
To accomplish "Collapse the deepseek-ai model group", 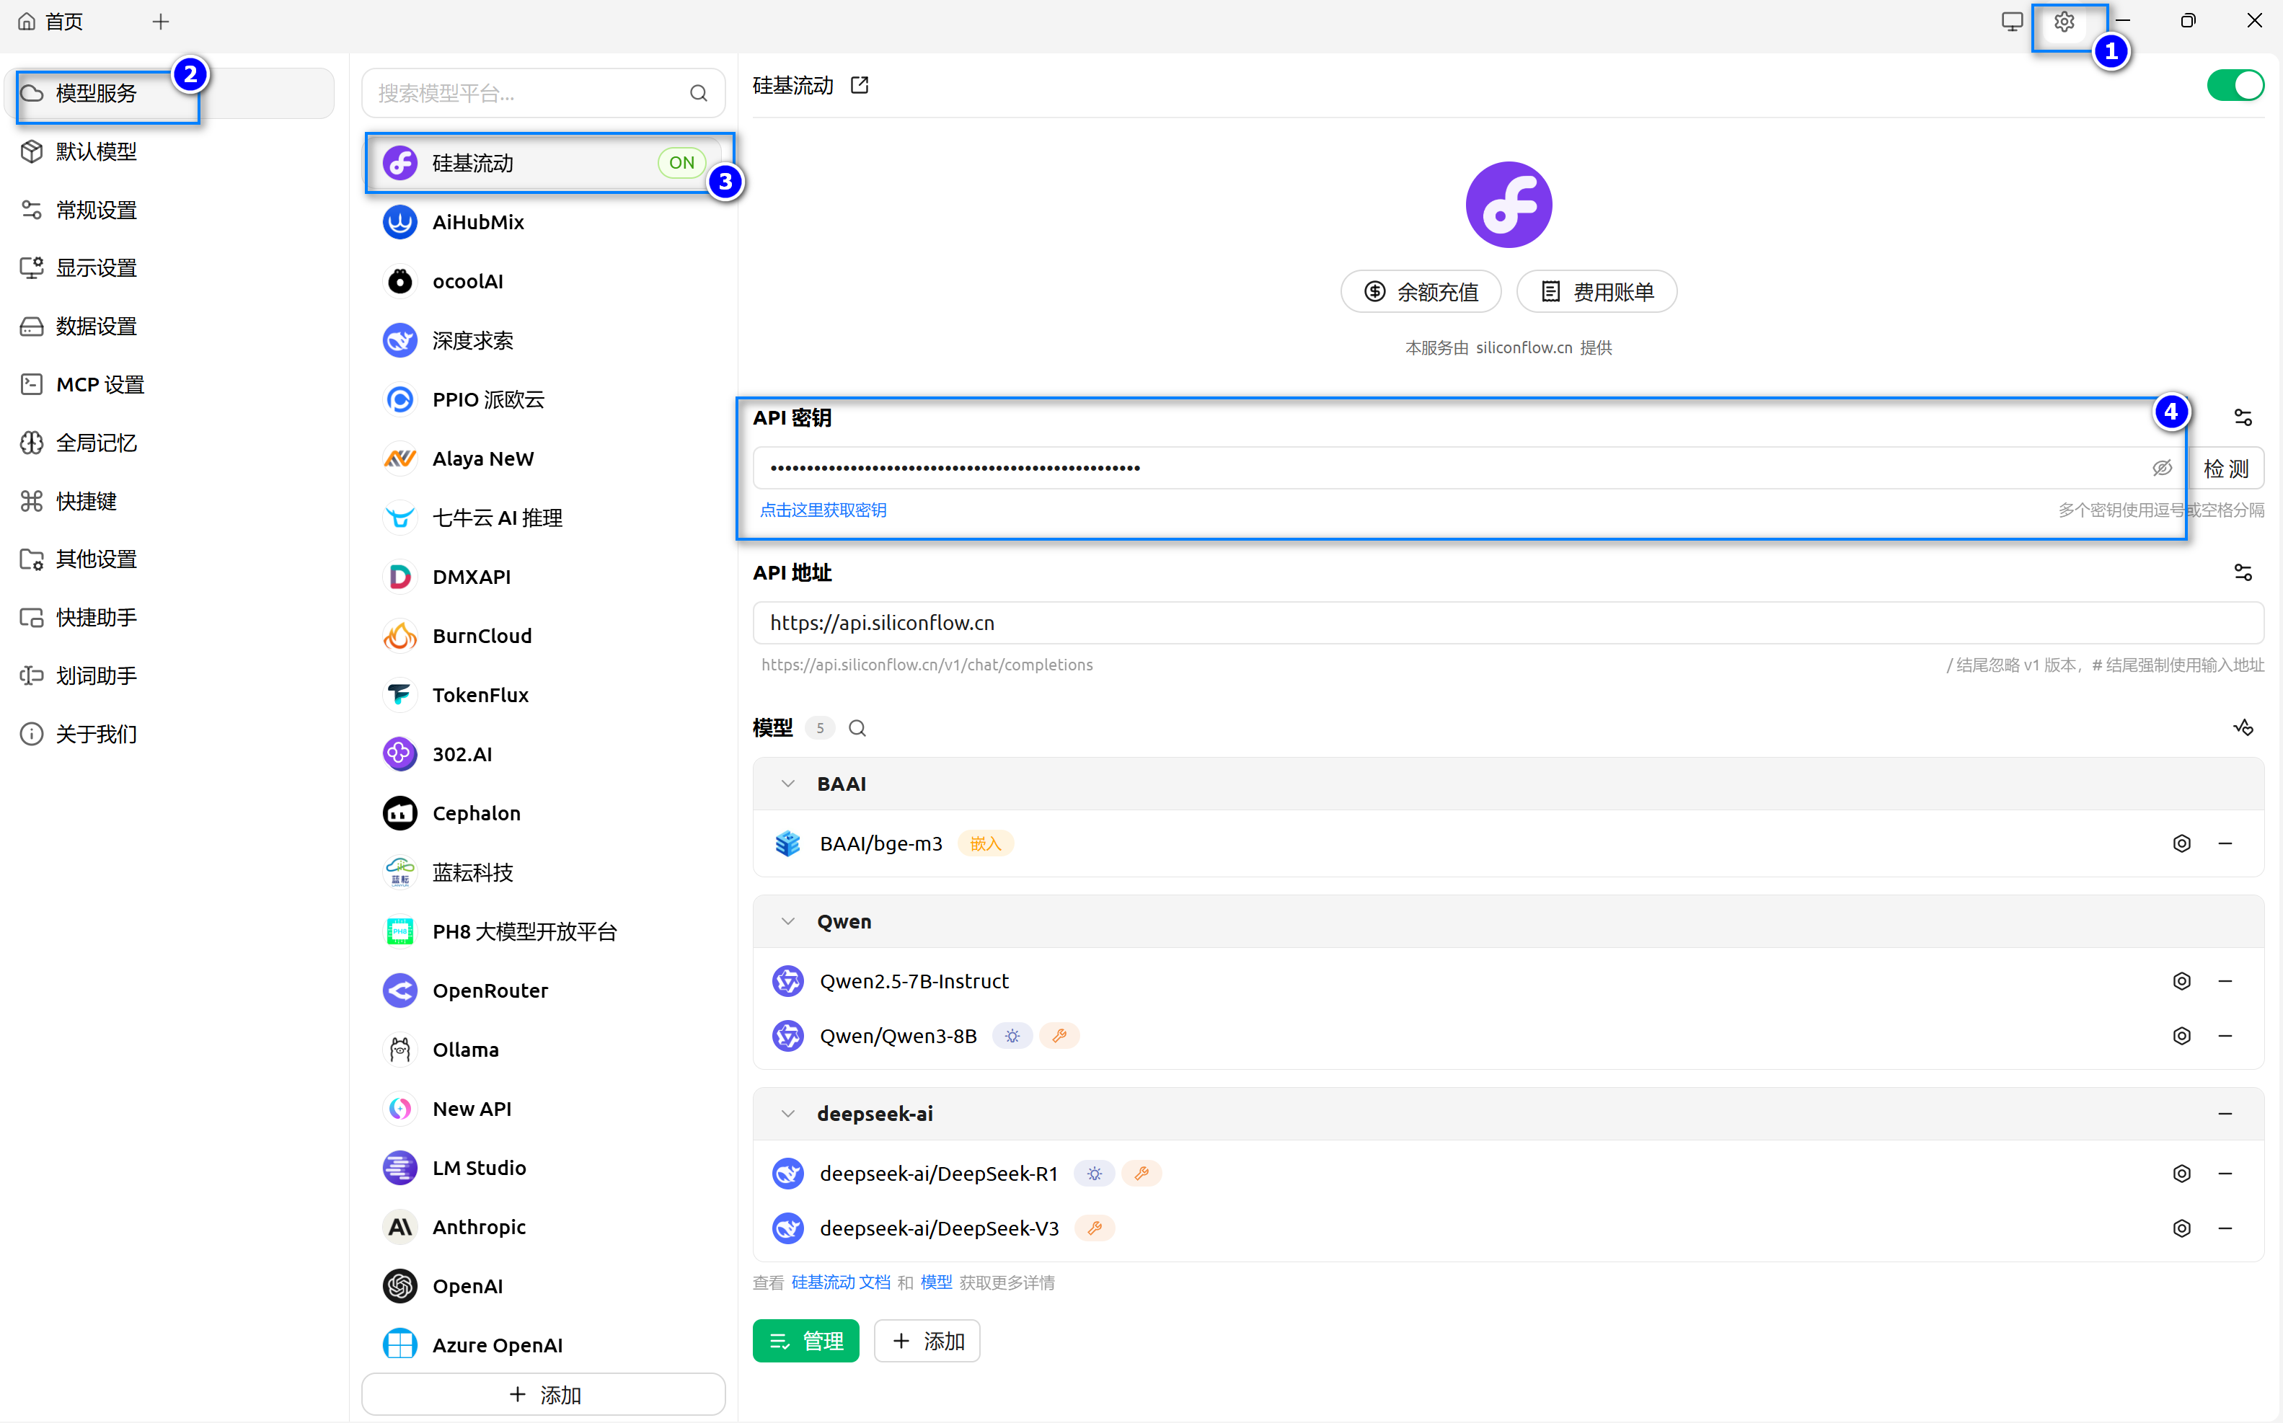I will [788, 1114].
